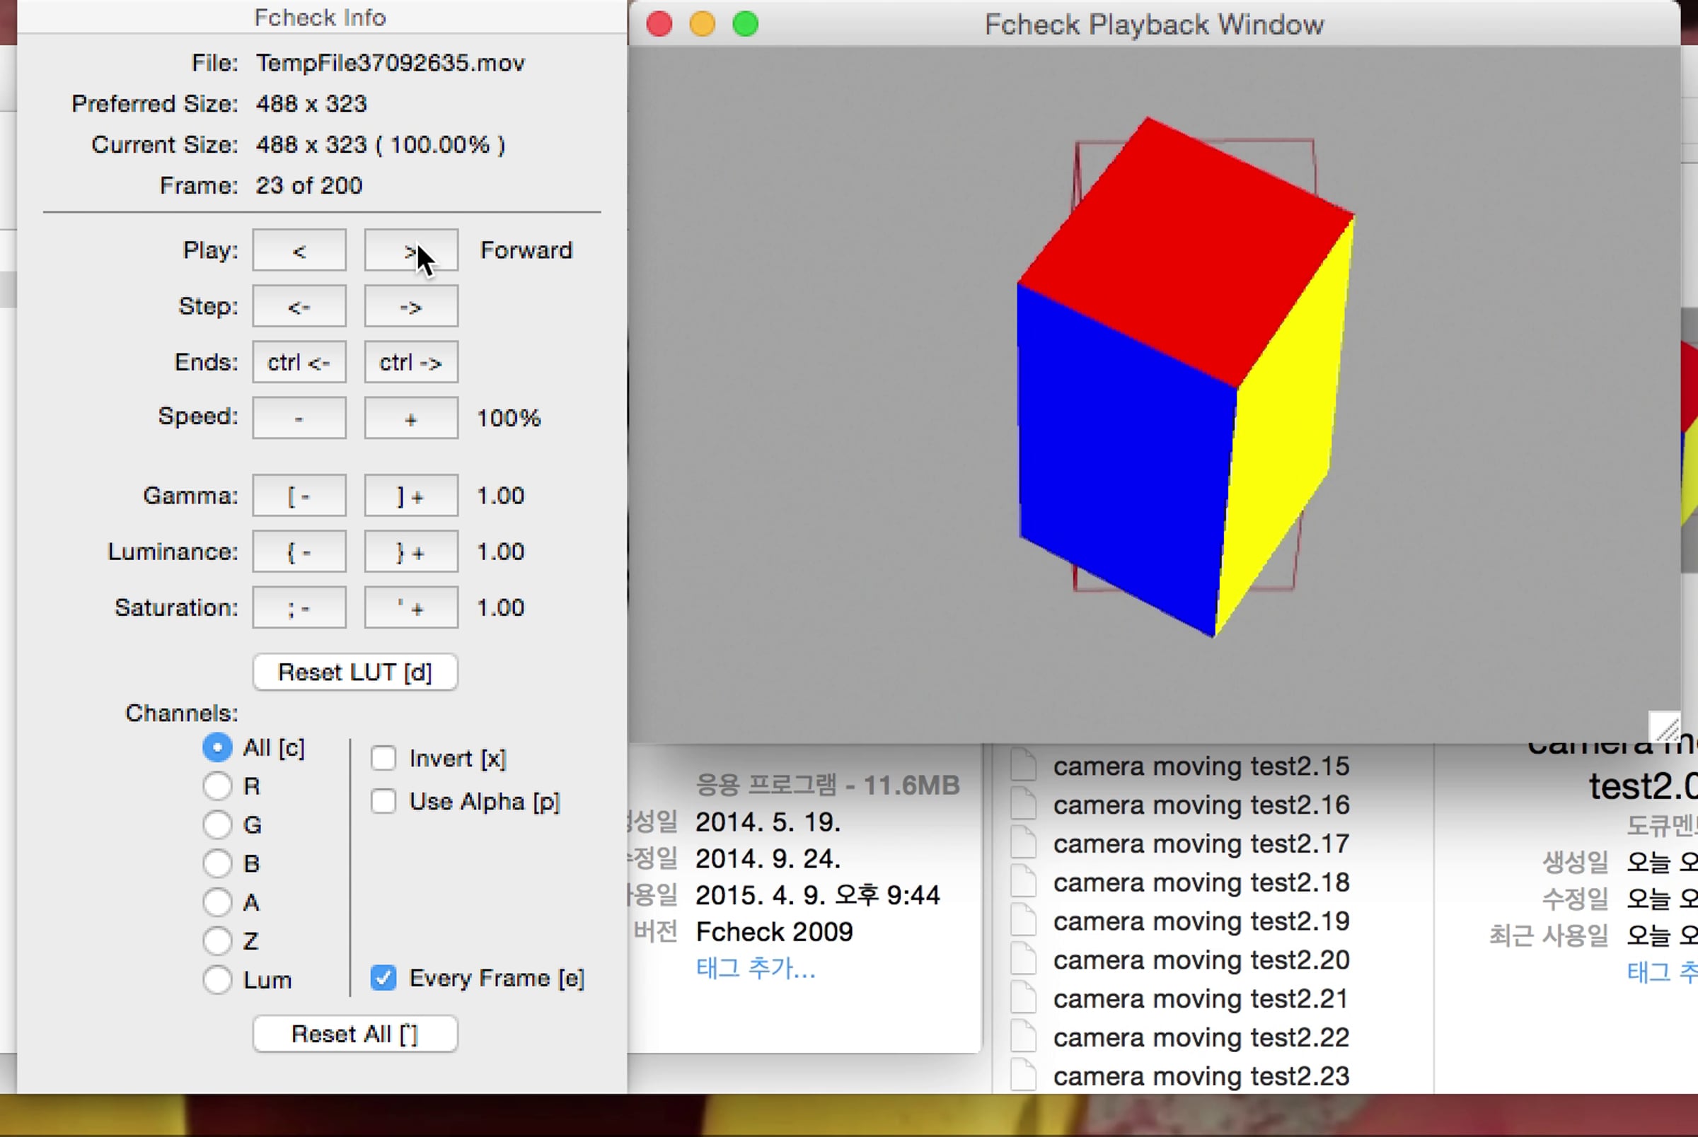This screenshot has height=1137, width=1698.
Task: Enable the Use Alpha [p] checkbox
Action: (x=383, y=801)
